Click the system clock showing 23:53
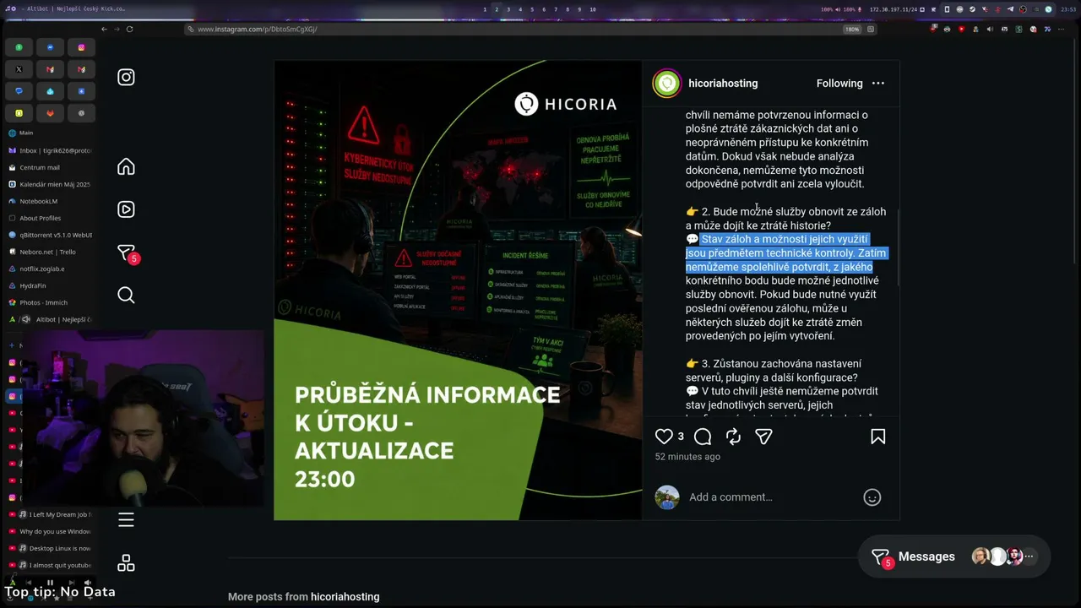 point(1068,9)
